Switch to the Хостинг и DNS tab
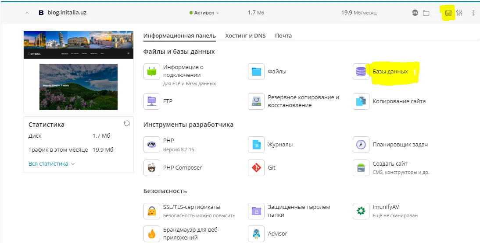Screen dimensions: 480x243 [x=245, y=36]
